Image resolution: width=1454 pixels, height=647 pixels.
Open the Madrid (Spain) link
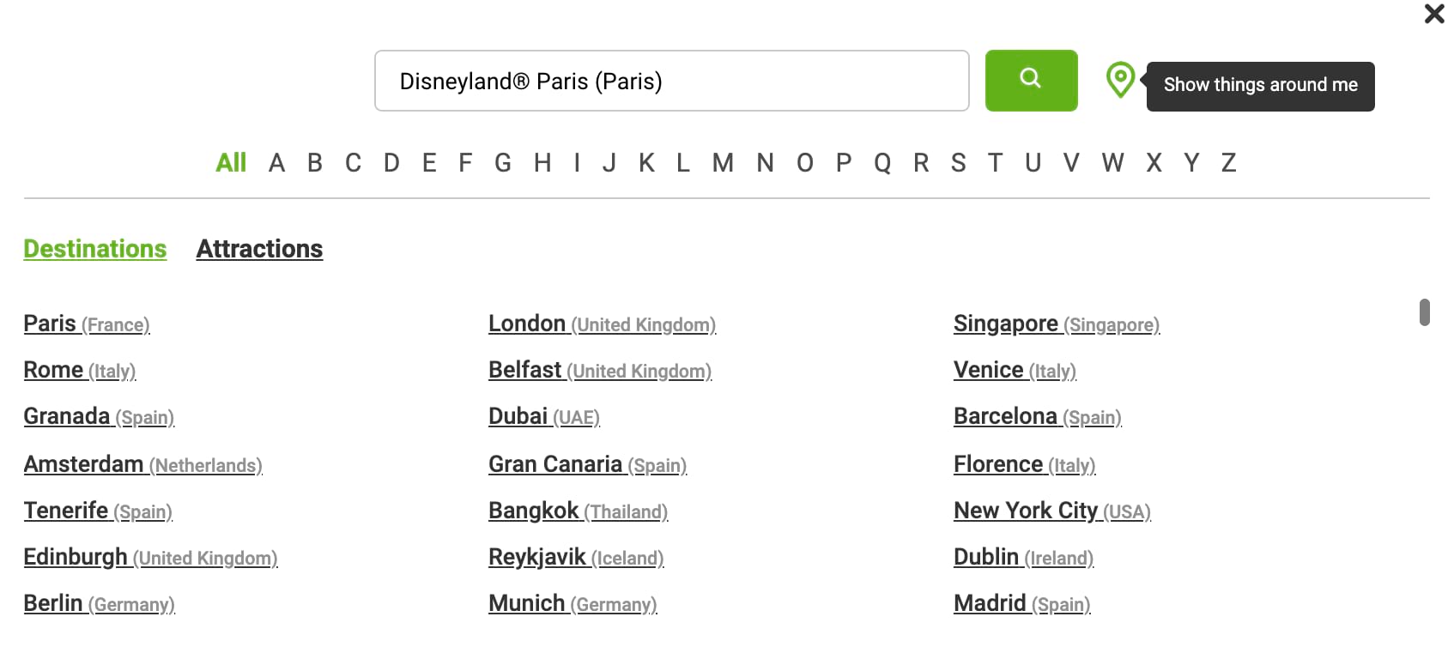(x=1022, y=603)
